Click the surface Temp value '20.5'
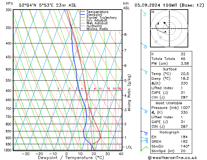Screen dimensions: 207x160 [185, 74]
